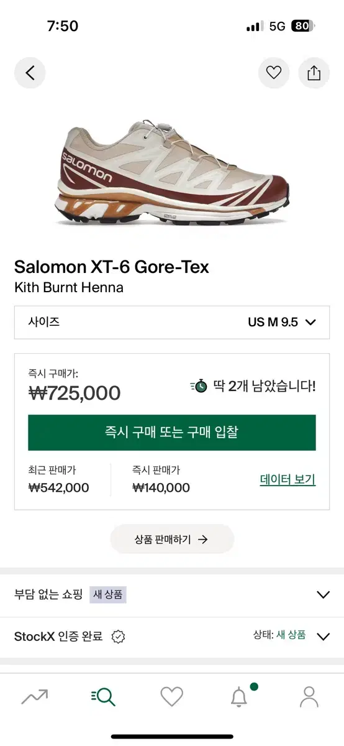
Task: Select the search tab in bottom bar
Action: (x=103, y=697)
